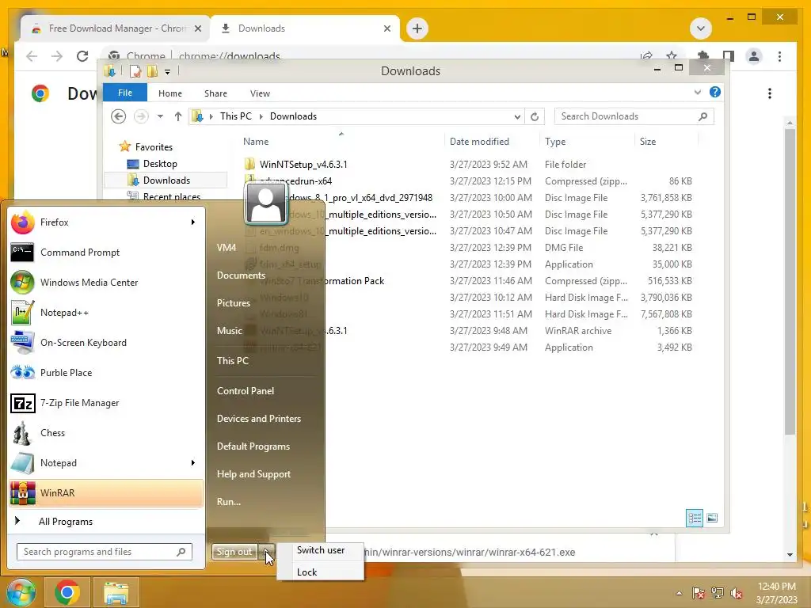This screenshot has width=811, height=608.
Task: Click the muted volume tray icon
Action: coord(737,593)
